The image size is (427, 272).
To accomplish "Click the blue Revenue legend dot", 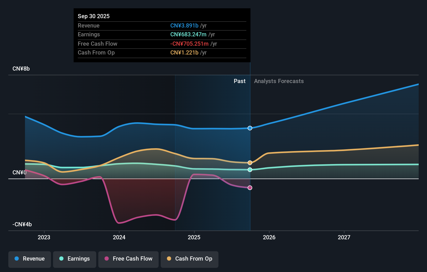I will click(x=16, y=259).
